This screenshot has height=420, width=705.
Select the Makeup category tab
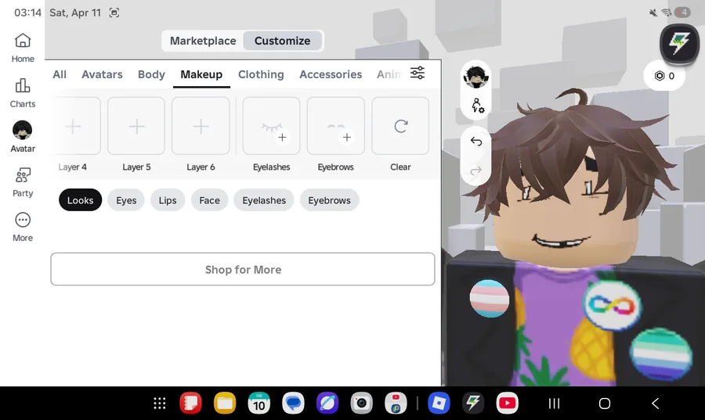click(x=201, y=74)
